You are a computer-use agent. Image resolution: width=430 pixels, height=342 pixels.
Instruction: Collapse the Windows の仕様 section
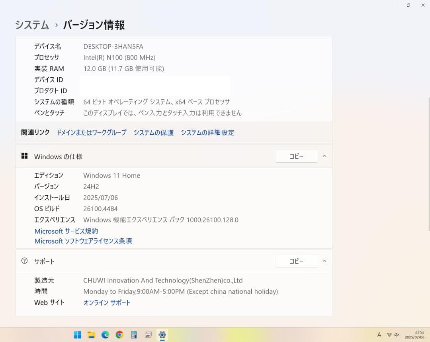(x=324, y=156)
